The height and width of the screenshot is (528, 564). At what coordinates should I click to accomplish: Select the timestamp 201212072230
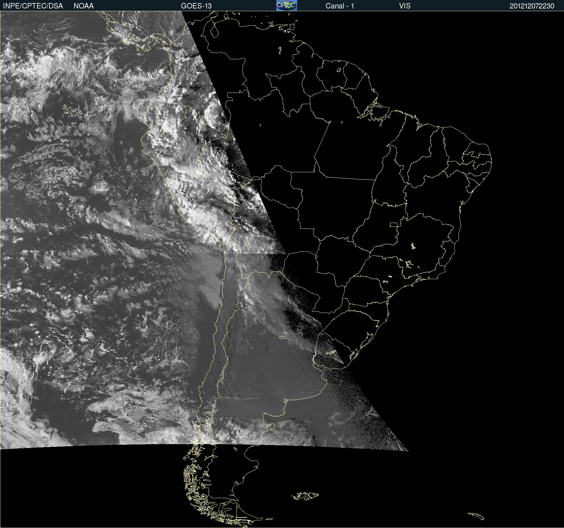coord(532,6)
